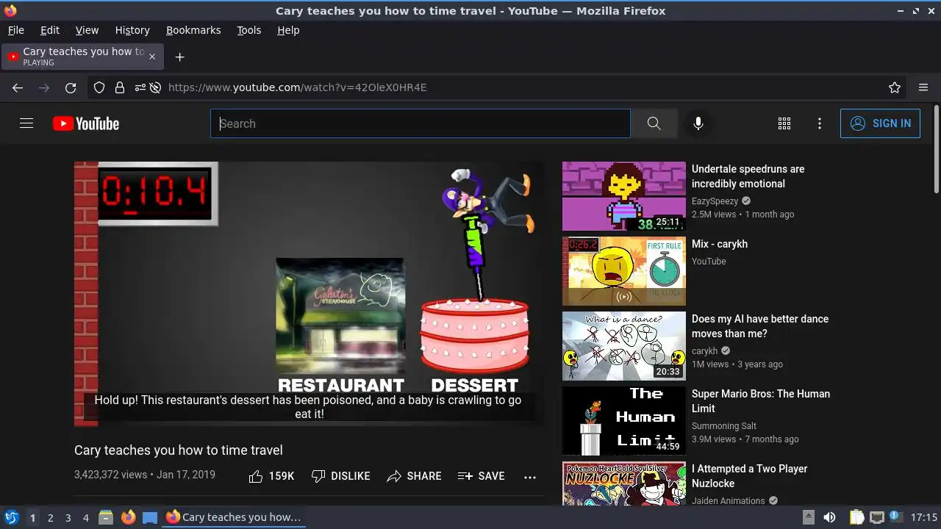
Task: Open the Help menu
Action: pos(288,30)
